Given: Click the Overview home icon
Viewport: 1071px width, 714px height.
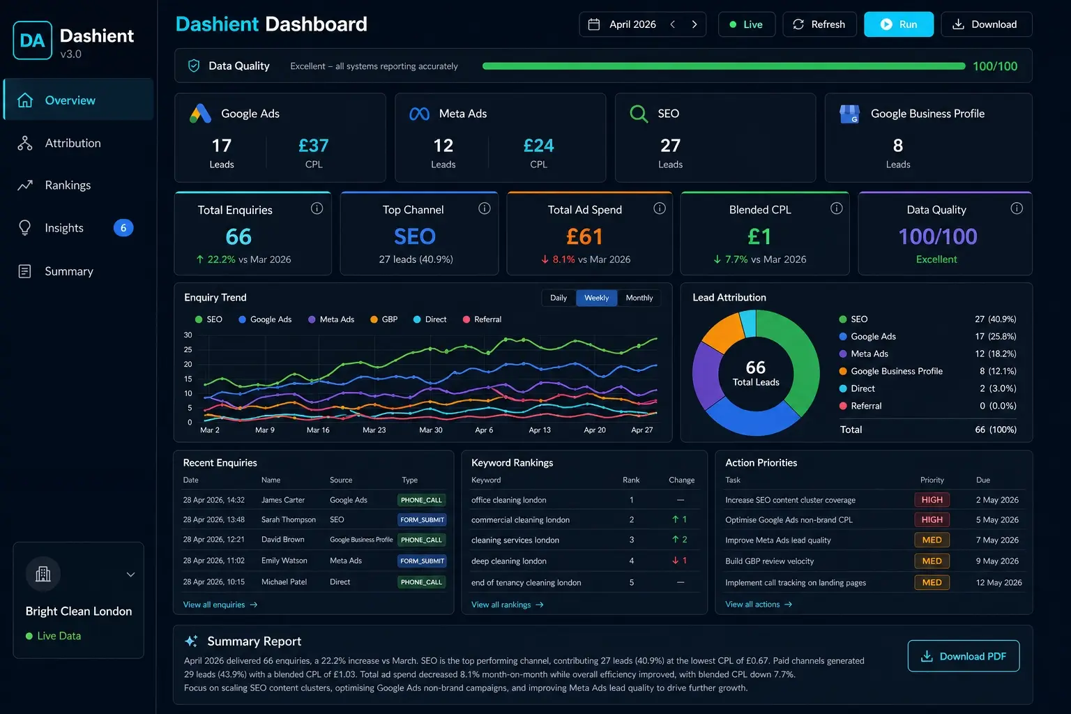Looking at the screenshot, I should pyautogui.click(x=25, y=100).
